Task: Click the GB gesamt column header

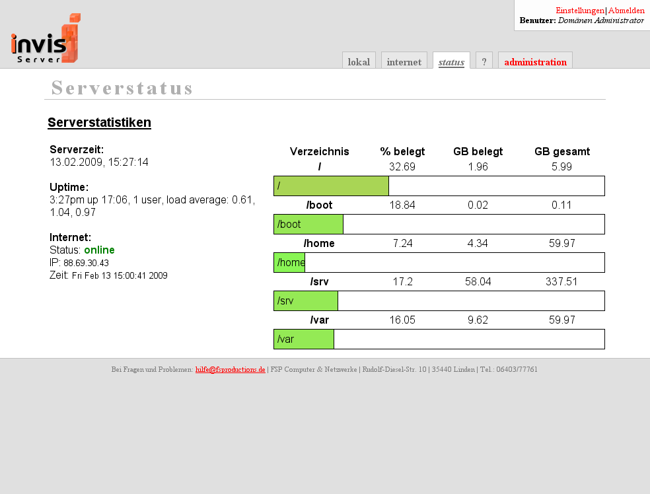Action: (x=561, y=152)
